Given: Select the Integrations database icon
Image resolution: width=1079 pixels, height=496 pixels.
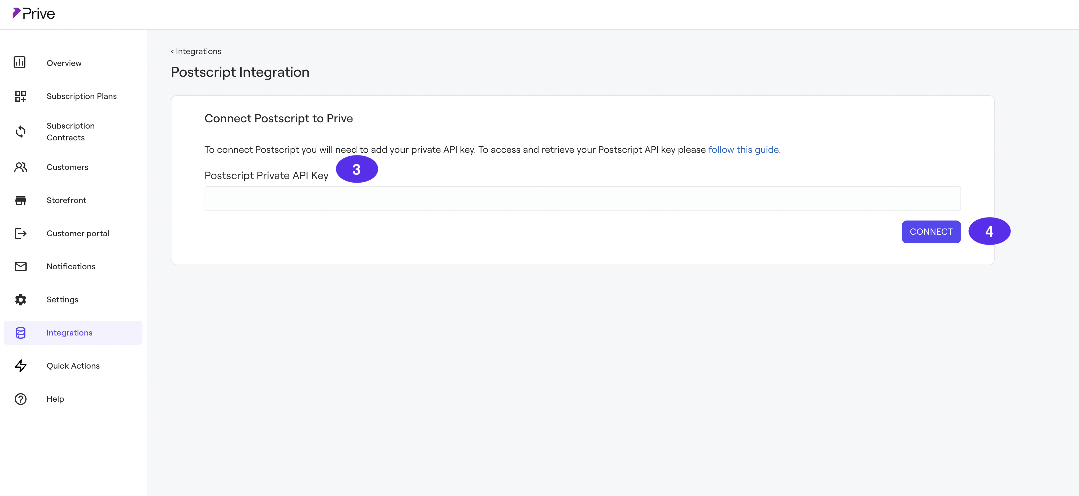Looking at the screenshot, I should (x=20, y=333).
